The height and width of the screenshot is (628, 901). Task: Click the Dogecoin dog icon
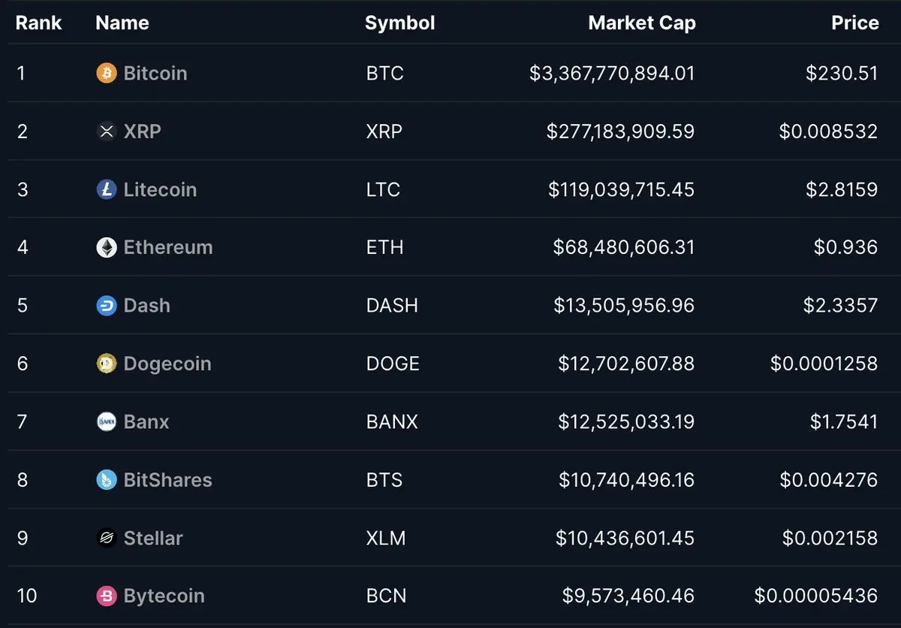coord(107,364)
